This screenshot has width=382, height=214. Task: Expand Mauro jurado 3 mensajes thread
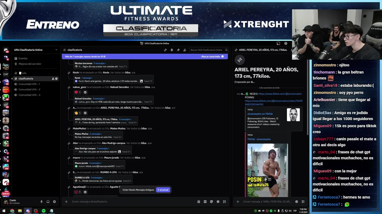click(x=95, y=163)
